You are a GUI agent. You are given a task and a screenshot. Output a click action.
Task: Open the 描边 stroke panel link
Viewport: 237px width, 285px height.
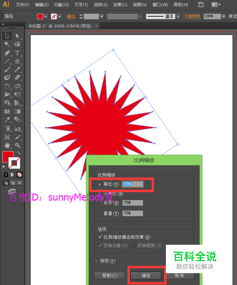click(x=71, y=17)
